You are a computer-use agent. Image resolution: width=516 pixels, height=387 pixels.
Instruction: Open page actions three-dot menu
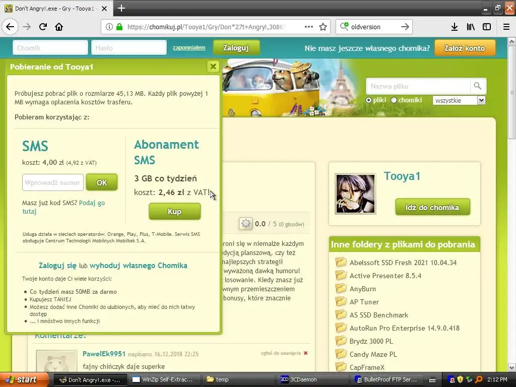309,27
